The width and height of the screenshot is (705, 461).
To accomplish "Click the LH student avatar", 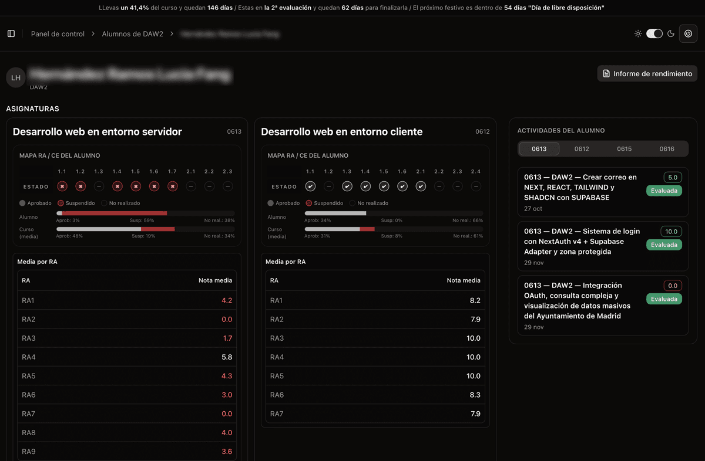I will (x=16, y=77).
